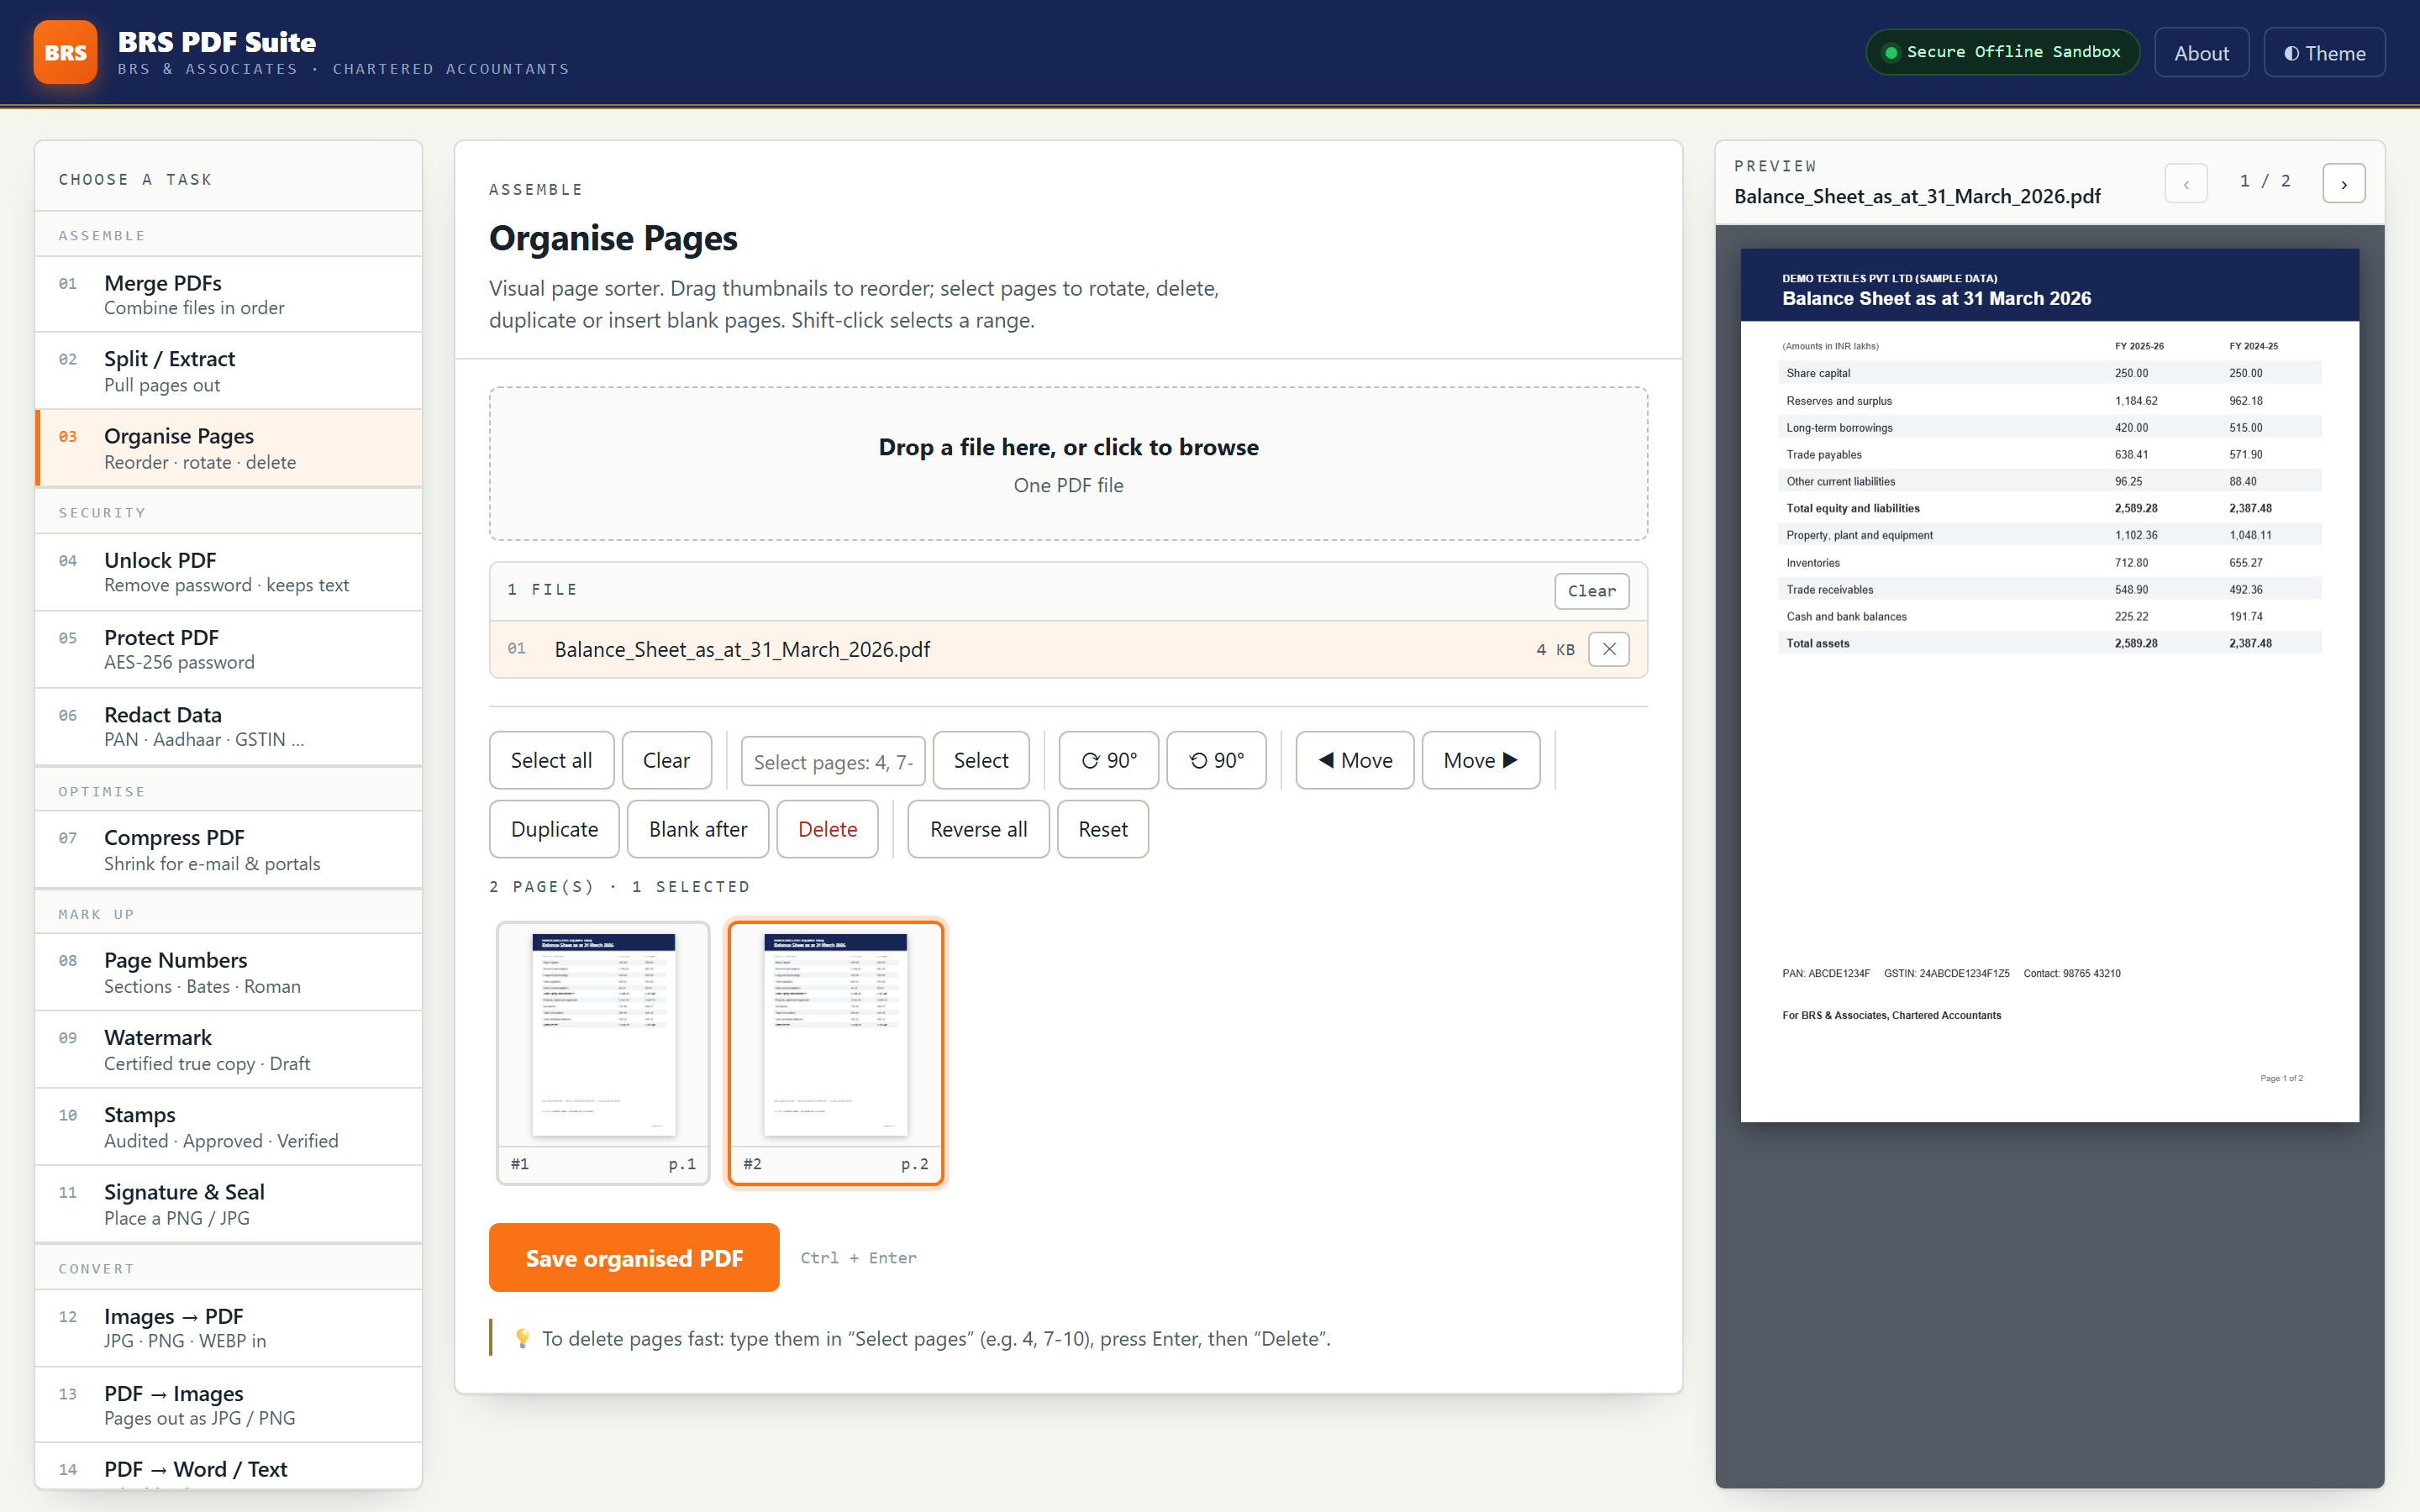This screenshot has width=2420, height=1512.
Task: Clear the file list
Action: pyautogui.click(x=1591, y=591)
